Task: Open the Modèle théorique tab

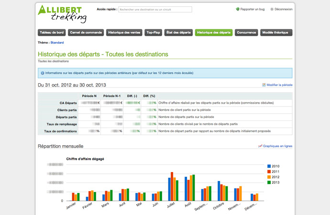Action: pos(276,32)
